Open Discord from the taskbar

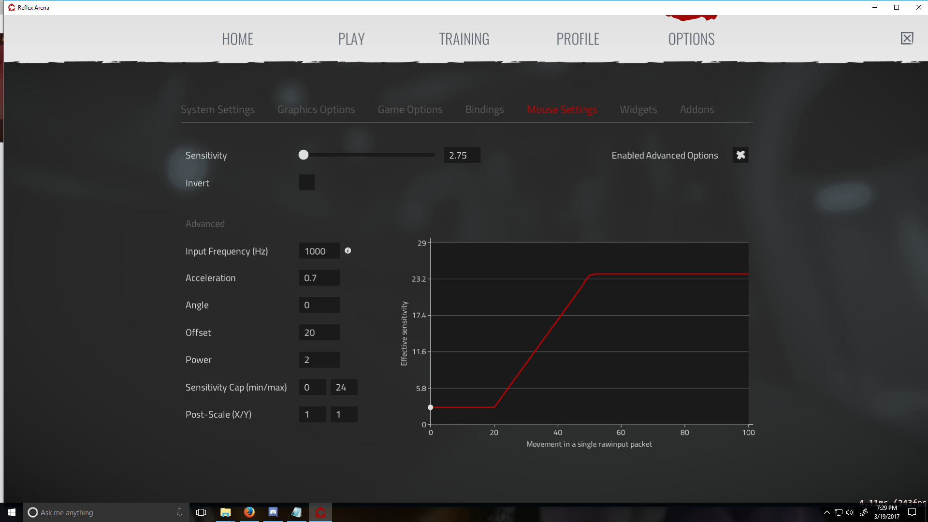pyautogui.click(x=273, y=512)
